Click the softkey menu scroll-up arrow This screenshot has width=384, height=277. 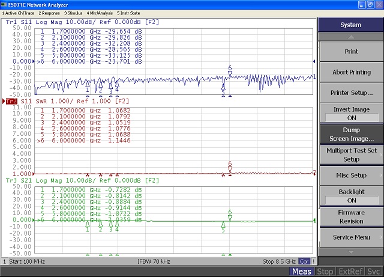(350, 37)
